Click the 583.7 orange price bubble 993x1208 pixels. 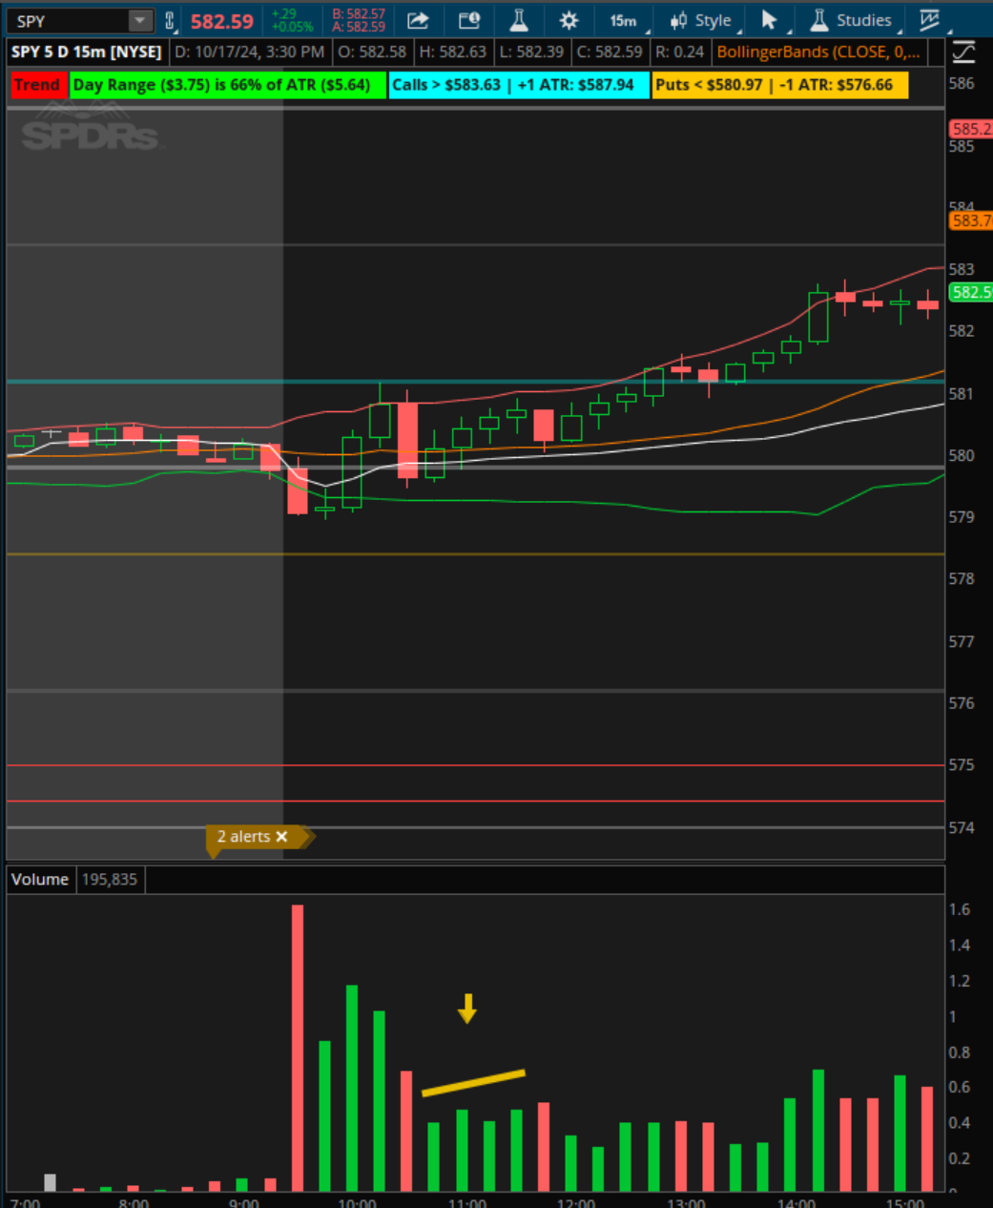pyautogui.click(x=970, y=220)
